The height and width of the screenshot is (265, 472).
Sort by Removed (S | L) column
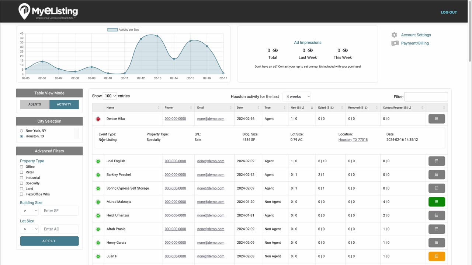pyautogui.click(x=363, y=107)
